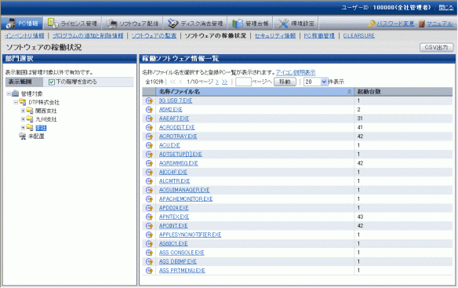
Task: Expand the 九州支社 folder node
Action: click(23, 119)
